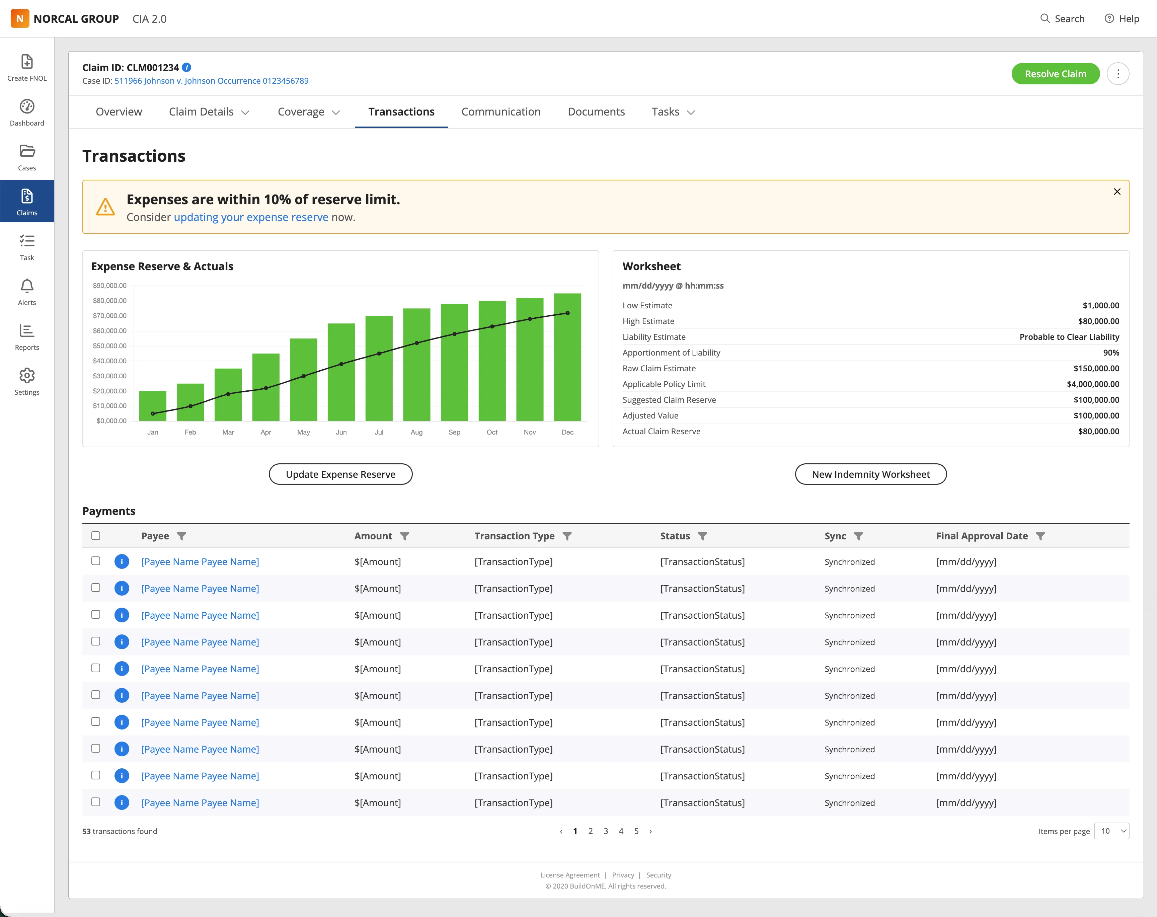Switch to the Communication tab

(x=501, y=111)
